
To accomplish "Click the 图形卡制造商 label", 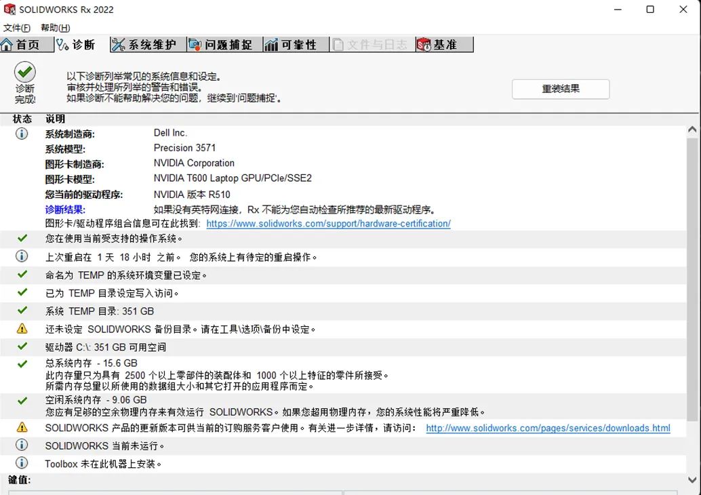I will tap(75, 165).
